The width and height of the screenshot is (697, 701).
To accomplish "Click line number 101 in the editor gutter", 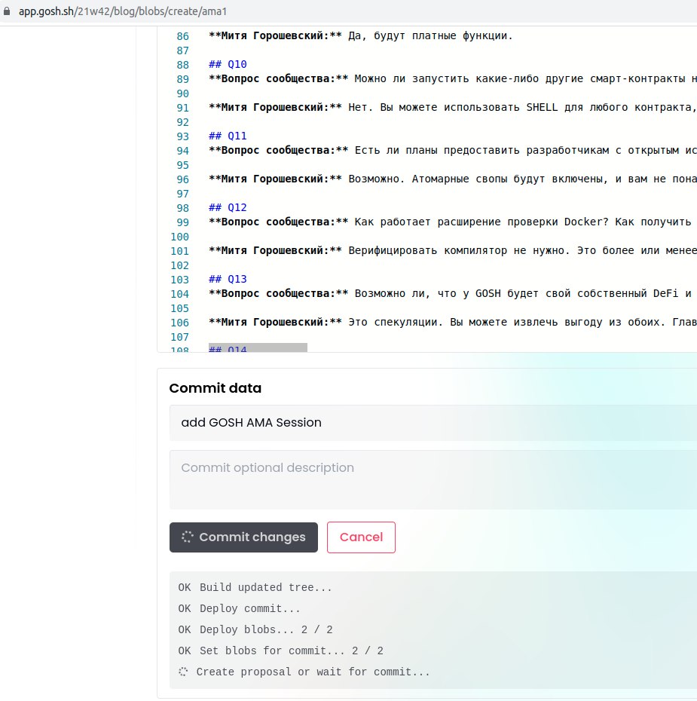I will coord(179,251).
